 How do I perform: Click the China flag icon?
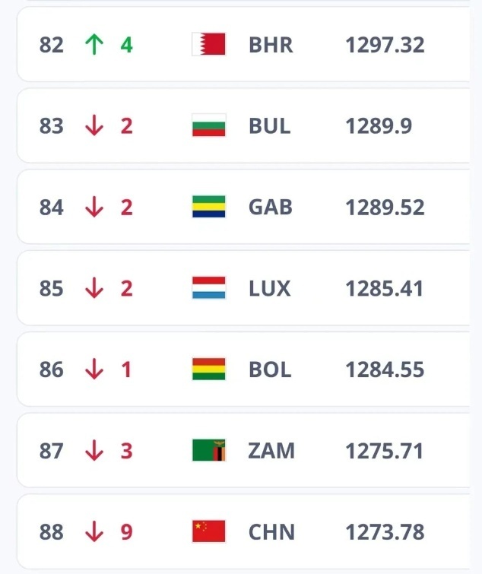tap(208, 531)
